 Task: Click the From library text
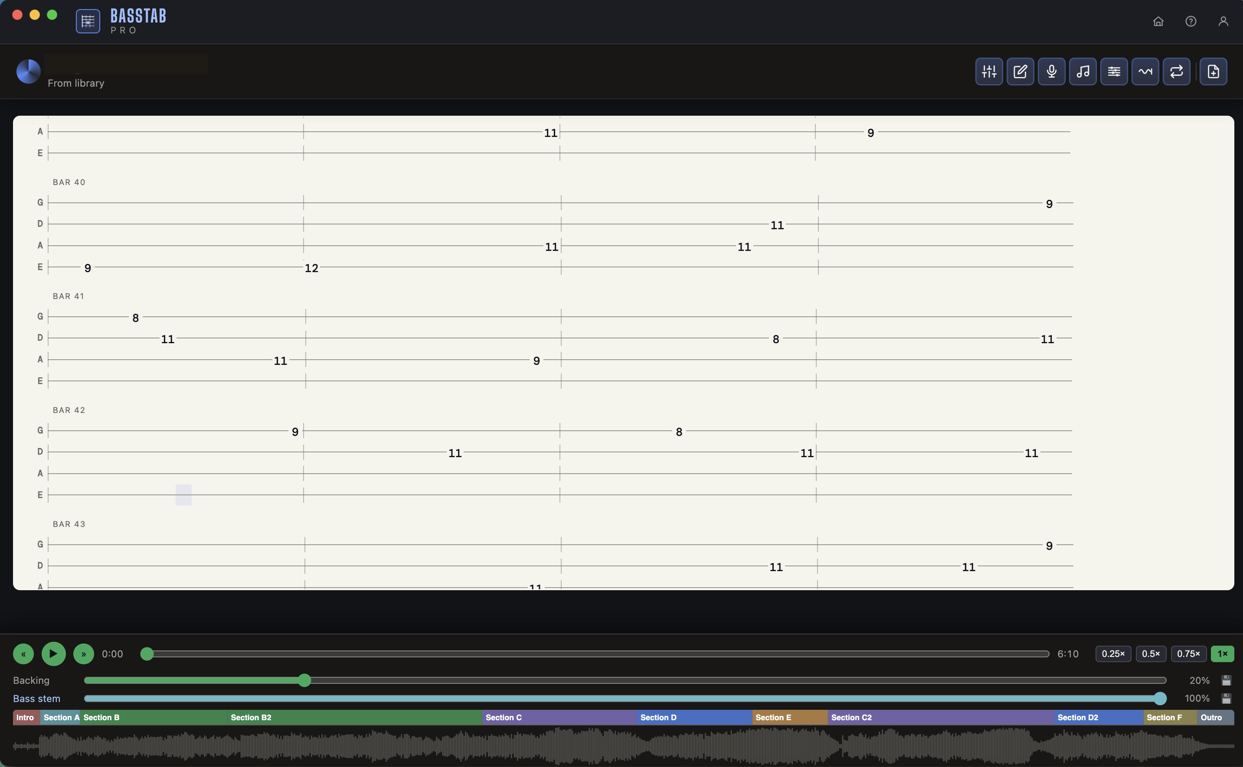tap(76, 83)
